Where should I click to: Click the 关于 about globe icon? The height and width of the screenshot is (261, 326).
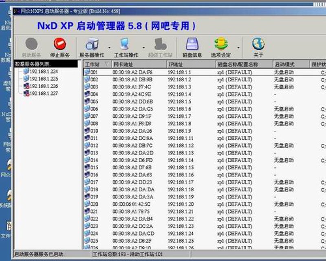[258, 44]
